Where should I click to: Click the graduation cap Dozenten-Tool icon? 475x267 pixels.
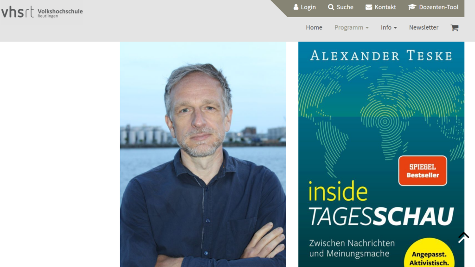412,7
